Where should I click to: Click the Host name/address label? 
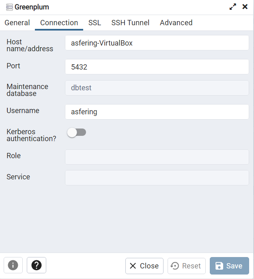click(30, 46)
